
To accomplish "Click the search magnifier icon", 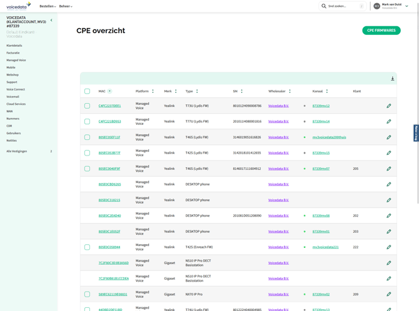I will (324, 6).
